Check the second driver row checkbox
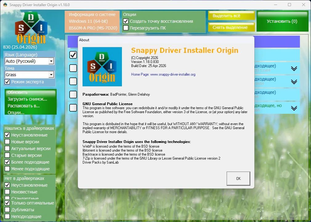311x222 pixels. [73, 68]
